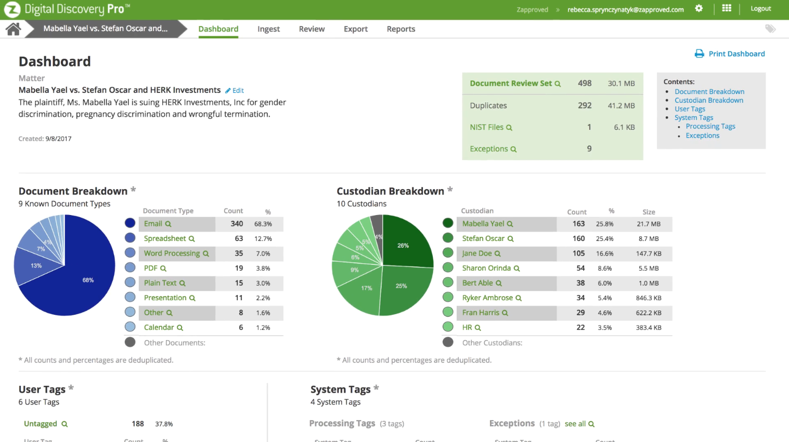
Task: Click search icon beside NIST Files
Action: tap(509, 128)
